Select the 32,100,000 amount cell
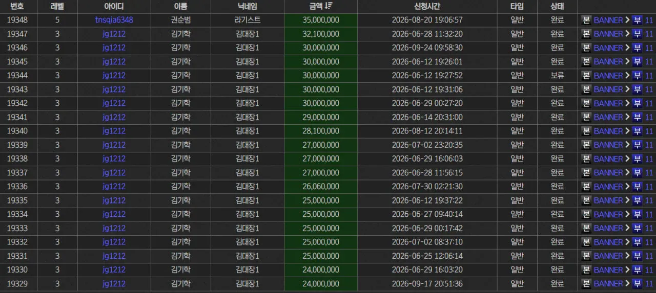Screen dimensions: 656x293 [321, 34]
